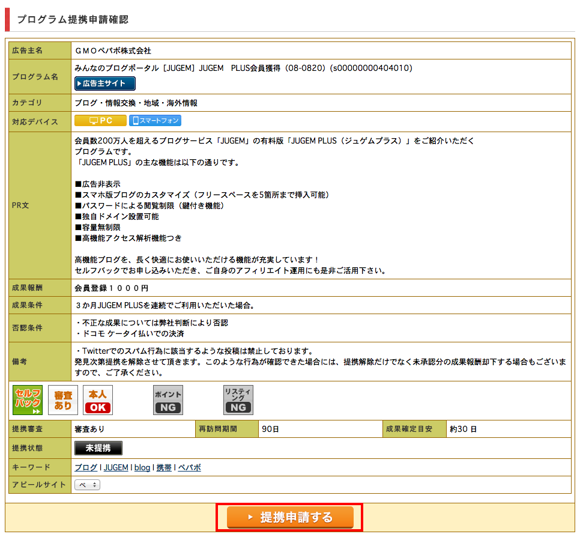The width and height of the screenshot is (583, 540).
Task: Click the ドコモ ケータイ払いでの決済 denial condition
Action: [x=130, y=333]
